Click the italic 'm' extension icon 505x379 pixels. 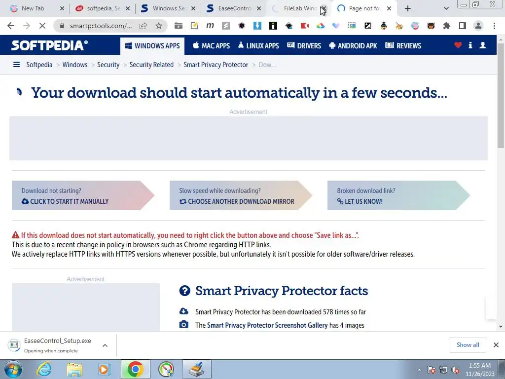(x=210, y=26)
